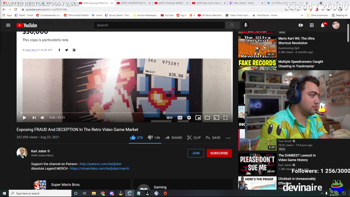Screen dimensions: 350x197
Task: Click the red SUBSCRIBE button
Action: click(219, 153)
